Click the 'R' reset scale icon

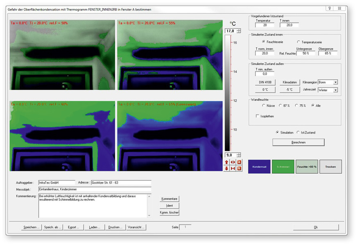[239, 168]
